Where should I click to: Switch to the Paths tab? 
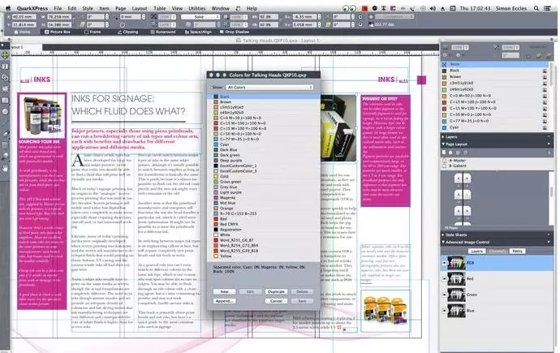(517, 252)
